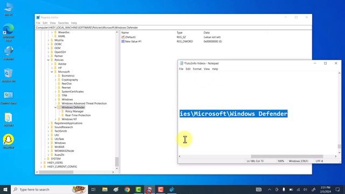The width and height of the screenshot is (345, 194).
Task: Click Windows (CRLF) in Notepad status bar
Action: point(298,161)
